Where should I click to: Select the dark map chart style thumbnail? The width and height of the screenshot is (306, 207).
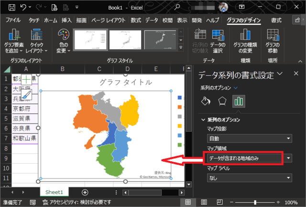(161, 40)
